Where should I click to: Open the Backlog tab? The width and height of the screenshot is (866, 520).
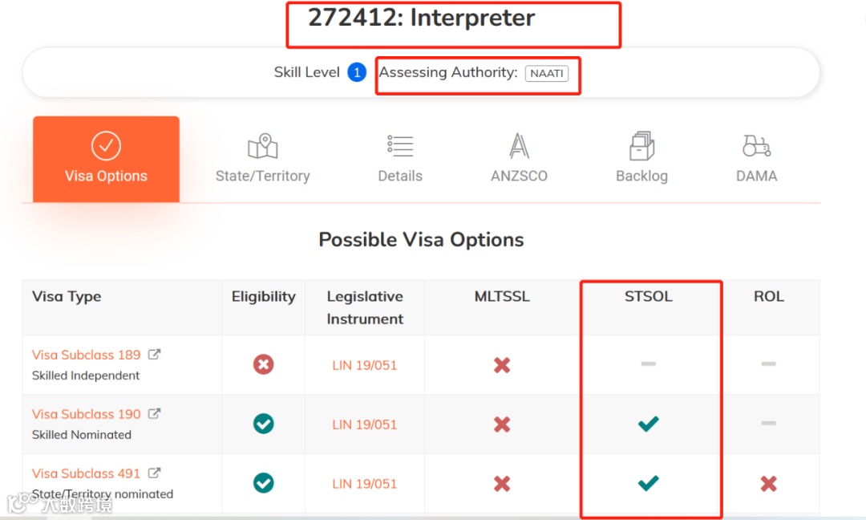tap(641, 176)
